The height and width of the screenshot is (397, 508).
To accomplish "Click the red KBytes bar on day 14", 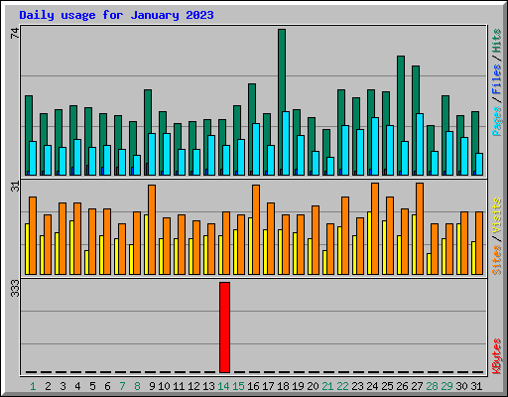I will point(224,328).
